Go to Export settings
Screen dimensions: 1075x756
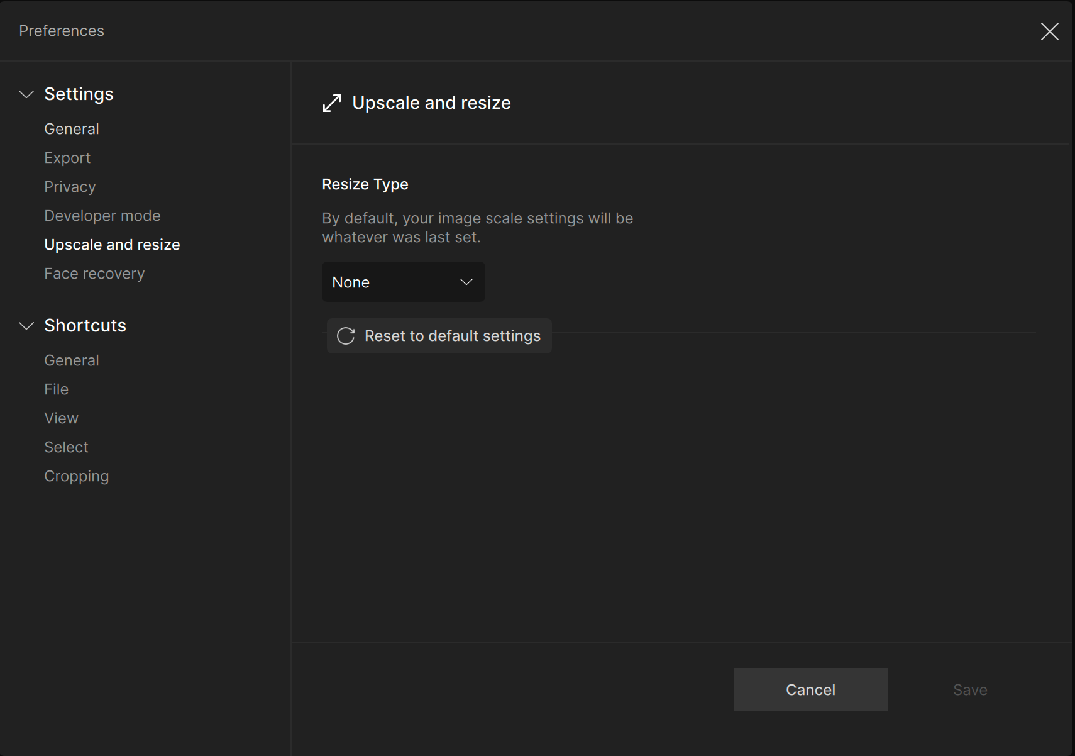coord(67,158)
